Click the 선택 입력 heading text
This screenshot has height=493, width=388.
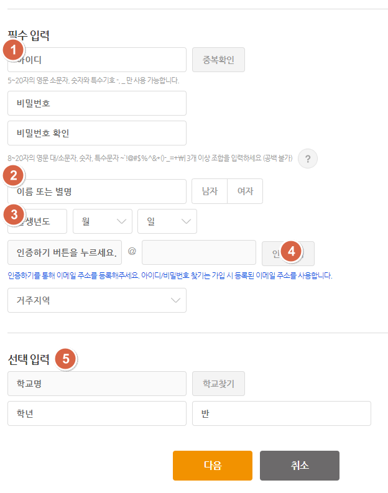29,359
